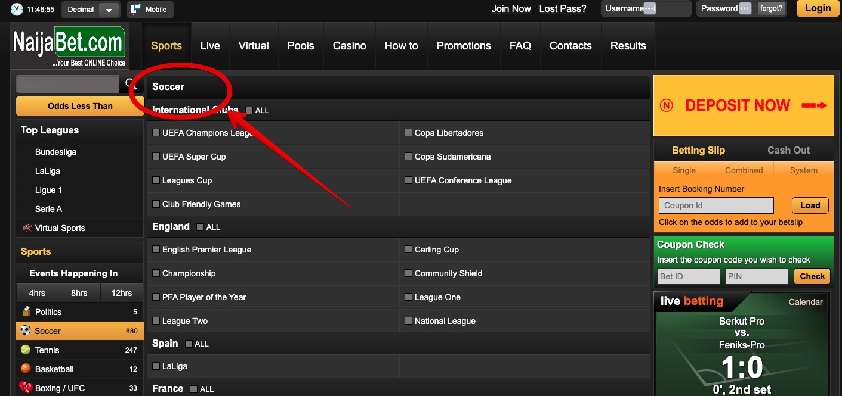Viewport: 842px width, 396px height.
Task: Check the UEFA Conference League box
Action: pyautogui.click(x=408, y=180)
